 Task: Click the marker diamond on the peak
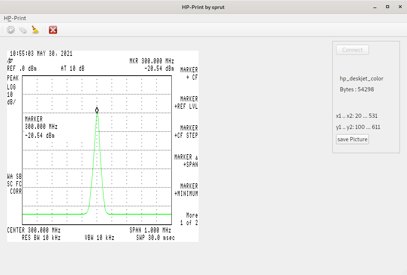pos(97,110)
